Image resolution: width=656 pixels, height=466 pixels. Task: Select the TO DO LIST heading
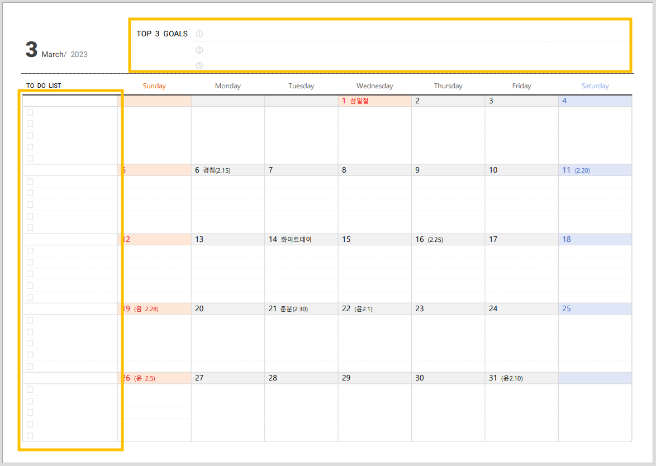44,85
